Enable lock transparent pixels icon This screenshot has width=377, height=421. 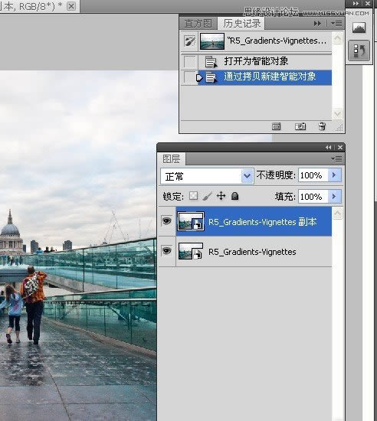[193, 196]
